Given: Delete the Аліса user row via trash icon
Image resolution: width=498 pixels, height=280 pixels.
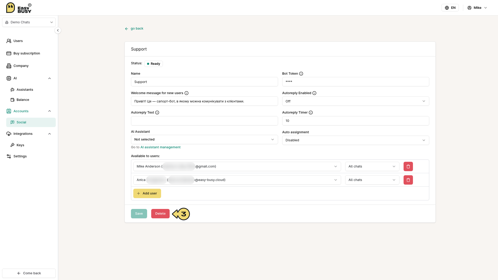Looking at the screenshot, I should [408, 180].
